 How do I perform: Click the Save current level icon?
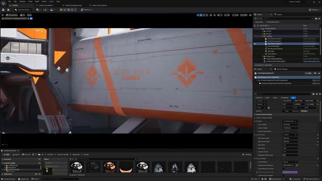pyautogui.click(x=4, y=10)
